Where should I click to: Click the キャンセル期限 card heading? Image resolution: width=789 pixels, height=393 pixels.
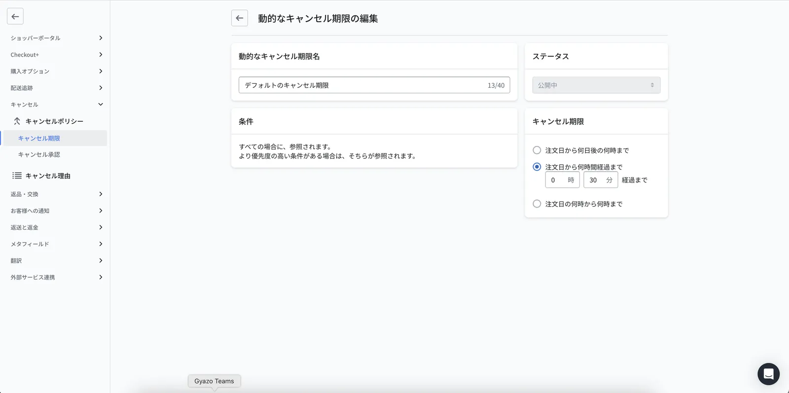click(x=558, y=121)
